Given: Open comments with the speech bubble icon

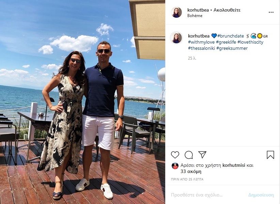Looking at the screenshot, I should point(189,155).
